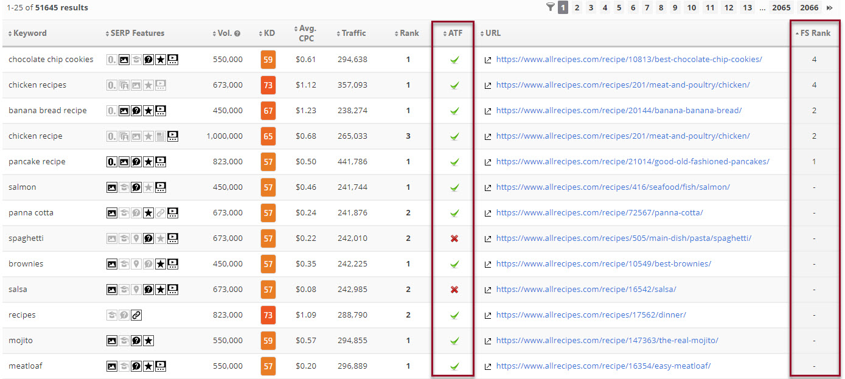Go to results page 2
The image size is (845, 379).
[x=577, y=8]
